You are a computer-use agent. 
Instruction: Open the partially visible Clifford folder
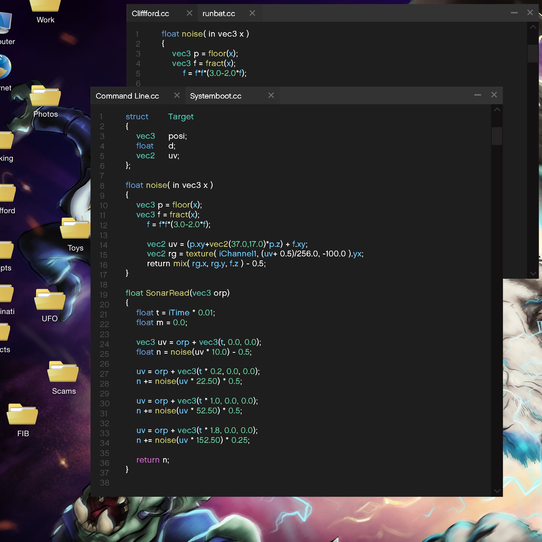click(7, 194)
